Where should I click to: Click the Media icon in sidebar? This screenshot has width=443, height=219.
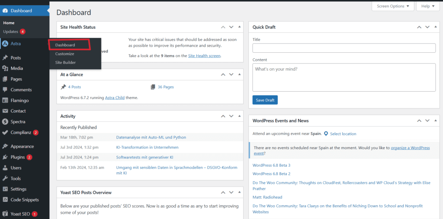click(x=5, y=68)
